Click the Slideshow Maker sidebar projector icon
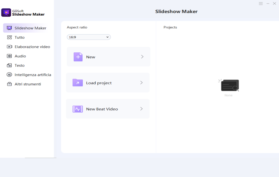 [9, 28]
